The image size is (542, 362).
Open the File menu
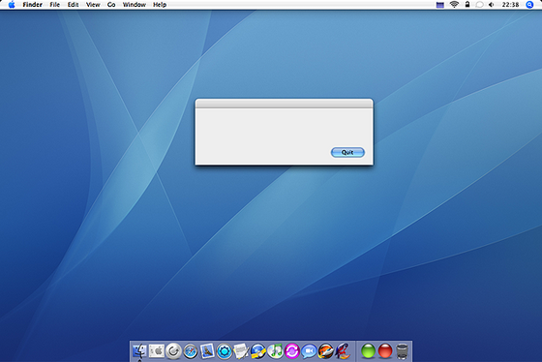pyautogui.click(x=54, y=5)
